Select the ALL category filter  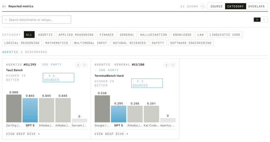(x=29, y=35)
